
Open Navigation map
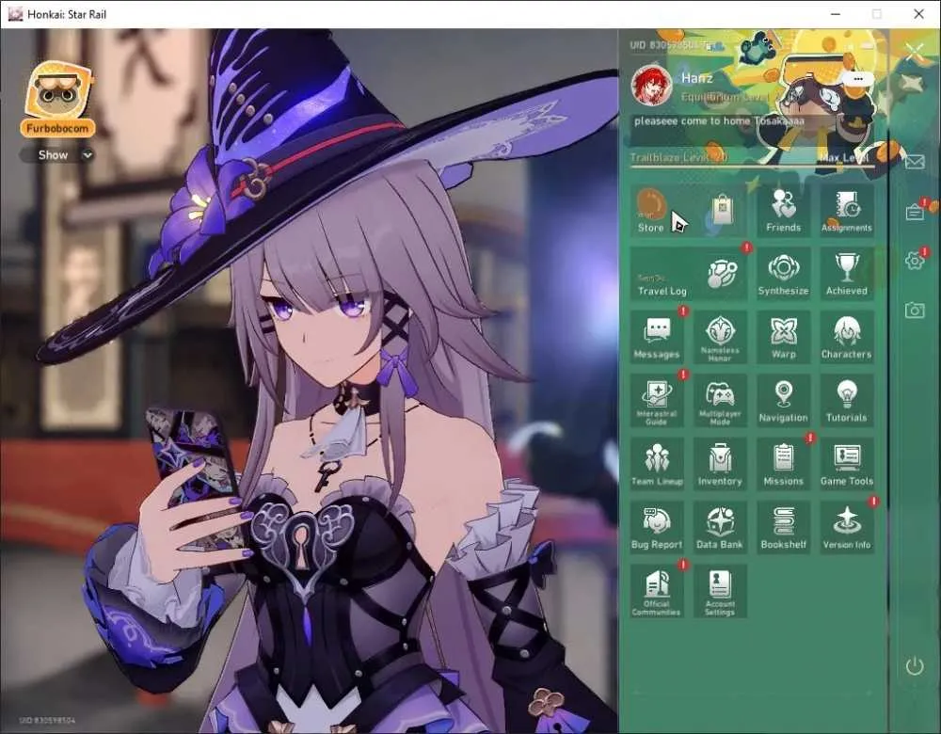click(783, 401)
